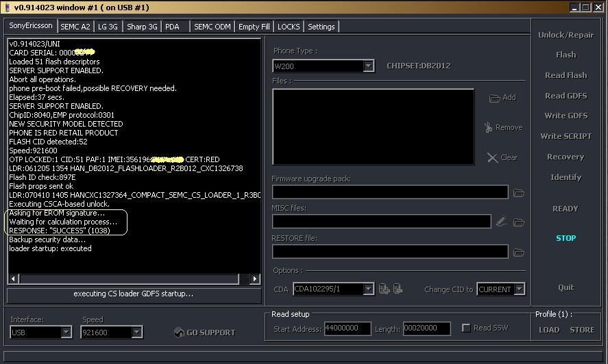Click the second CDA phone icon
This screenshot has height=364, width=608.
398,289
